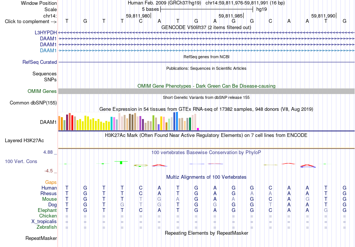Click the 'RefSeq genes from NCBI' title
This screenshot has height=247, width=355.
[x=206, y=57]
